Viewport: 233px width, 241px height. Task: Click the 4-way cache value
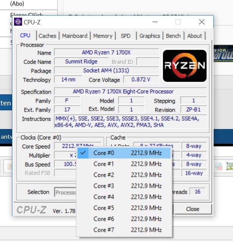194,155
